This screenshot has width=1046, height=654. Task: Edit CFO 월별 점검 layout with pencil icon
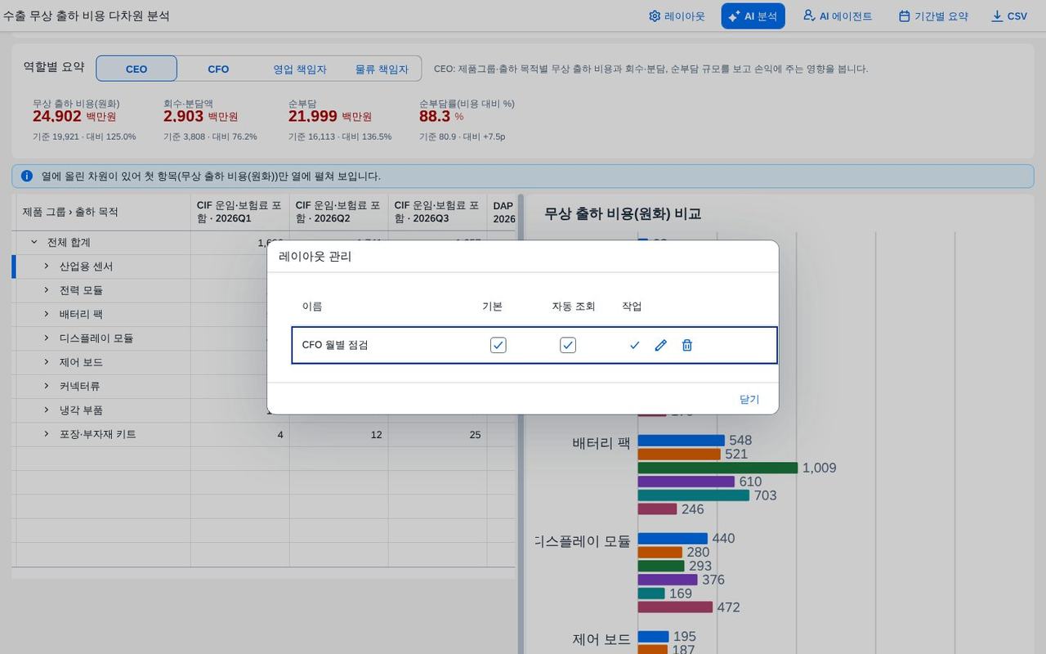[661, 345]
